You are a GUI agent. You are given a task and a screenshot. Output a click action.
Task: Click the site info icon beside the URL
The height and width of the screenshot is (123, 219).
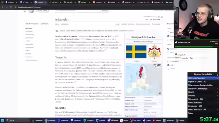click(x=15, y=7)
